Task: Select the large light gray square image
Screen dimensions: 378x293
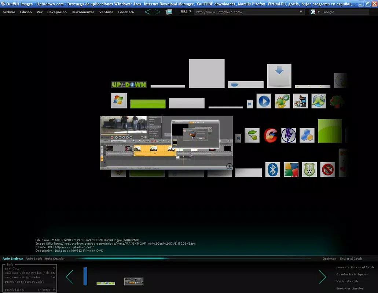Action: click(207, 73)
